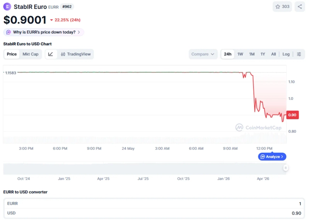Viewport: 309px width, 220px height.
Task: Click the 1.1583 opening price label
Action: coord(11,73)
